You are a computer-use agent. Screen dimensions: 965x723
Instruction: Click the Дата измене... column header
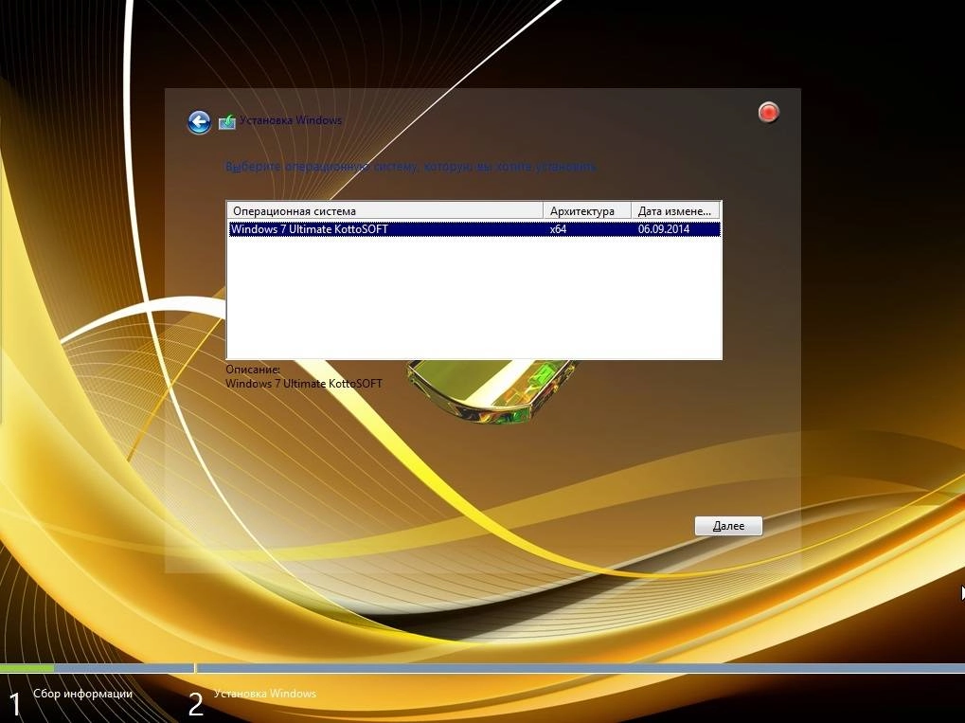tap(675, 210)
